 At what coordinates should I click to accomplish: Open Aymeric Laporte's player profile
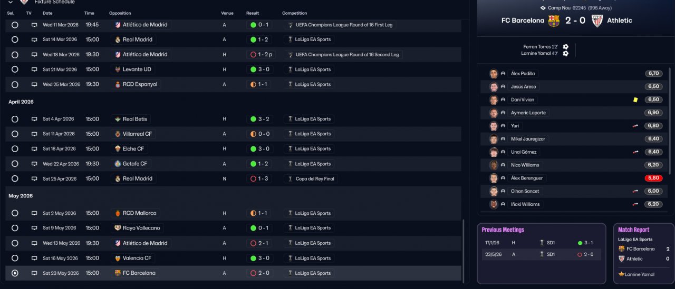(x=528, y=113)
